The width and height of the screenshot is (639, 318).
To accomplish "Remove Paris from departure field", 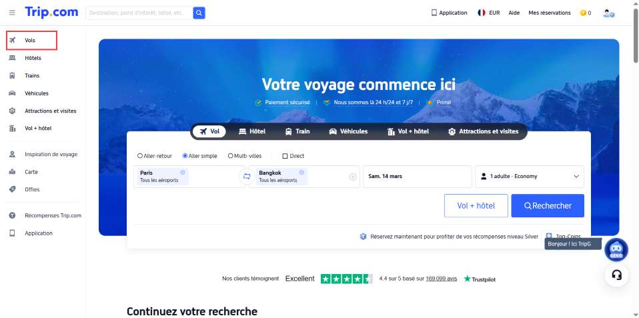I will (x=183, y=172).
